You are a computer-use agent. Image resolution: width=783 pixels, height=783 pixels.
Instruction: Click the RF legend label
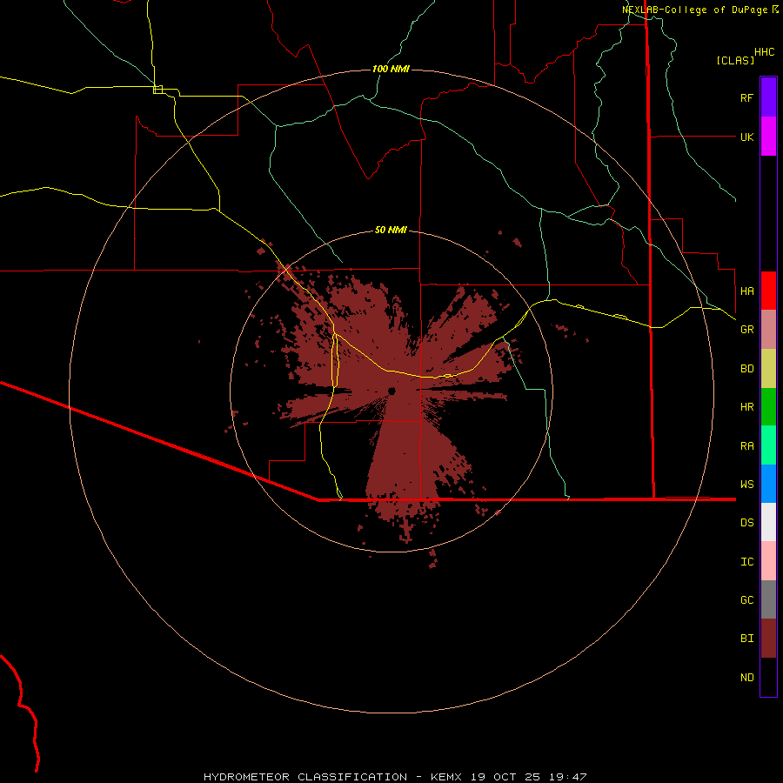tap(746, 97)
